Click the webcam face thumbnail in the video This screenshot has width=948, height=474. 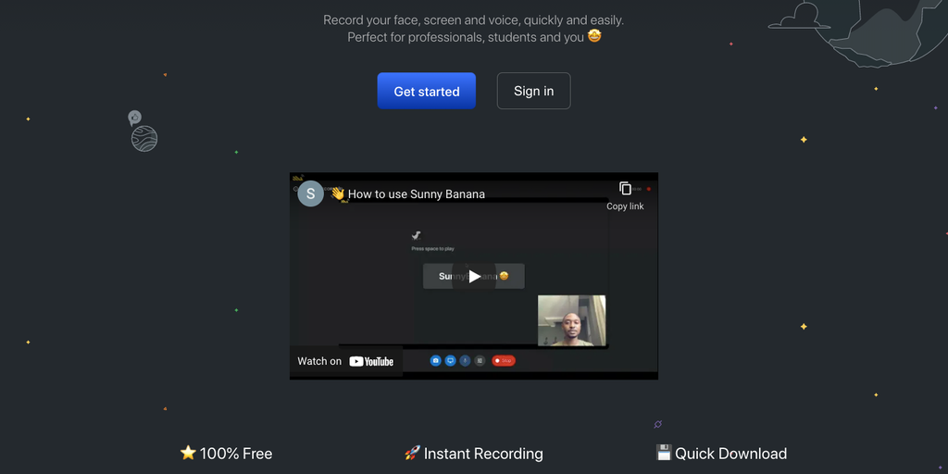(571, 320)
